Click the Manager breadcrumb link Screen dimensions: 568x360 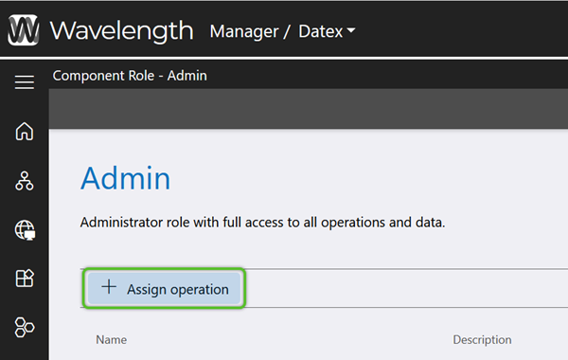(244, 31)
